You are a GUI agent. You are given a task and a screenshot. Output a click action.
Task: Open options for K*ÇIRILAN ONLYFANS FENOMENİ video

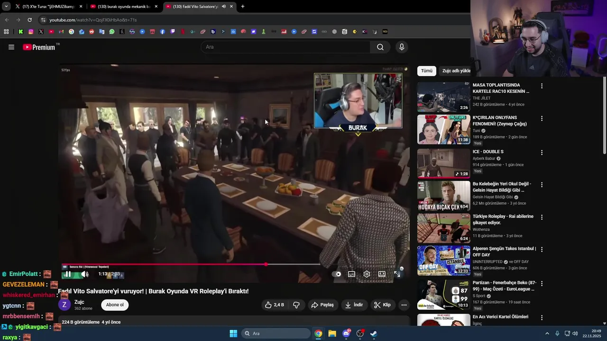[x=542, y=118]
